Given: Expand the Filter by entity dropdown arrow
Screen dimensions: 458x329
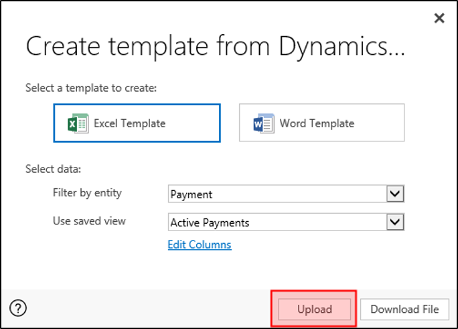Looking at the screenshot, I should point(396,194).
